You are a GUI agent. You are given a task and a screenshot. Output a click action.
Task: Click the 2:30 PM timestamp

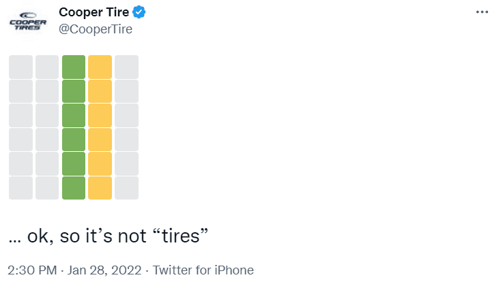[33, 270]
